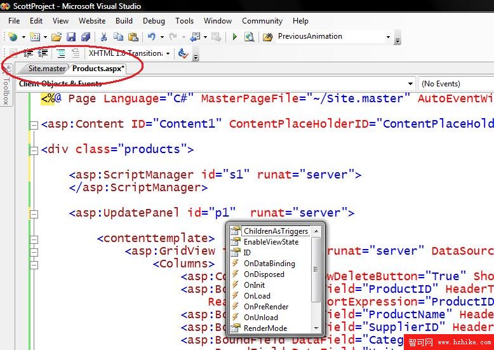Select EnableViewState in IntelliSense list
494x350 pixels.
point(270,242)
